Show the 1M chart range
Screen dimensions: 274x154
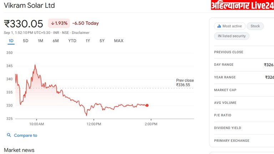point(40,41)
